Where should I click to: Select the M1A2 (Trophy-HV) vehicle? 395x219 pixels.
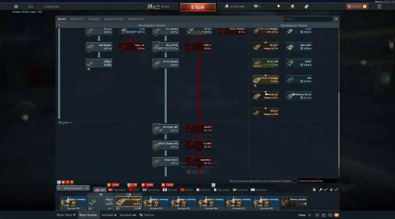pyautogui.click(x=166, y=145)
